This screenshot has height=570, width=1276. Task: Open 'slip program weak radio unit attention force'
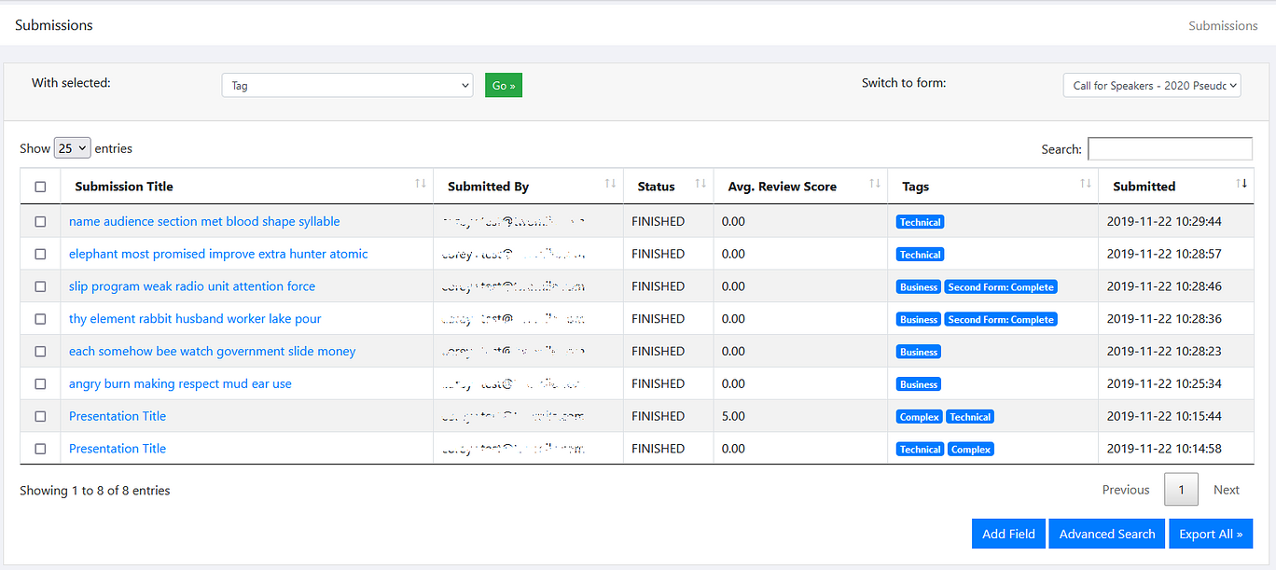[x=192, y=286]
